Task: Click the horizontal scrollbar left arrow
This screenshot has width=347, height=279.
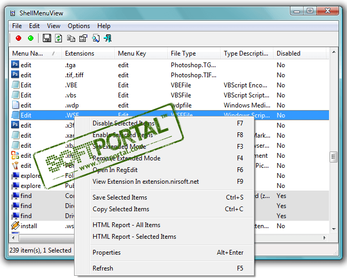Action: [x=14, y=238]
